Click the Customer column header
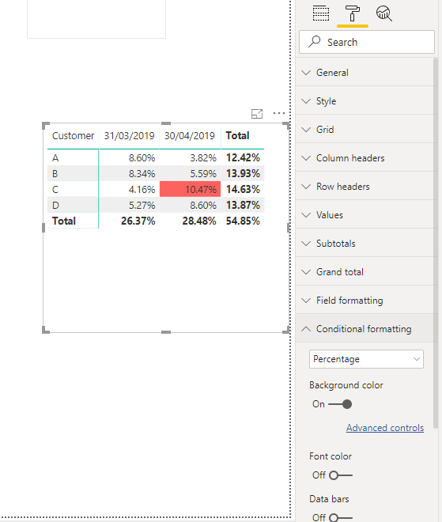The image size is (442, 522). point(74,136)
